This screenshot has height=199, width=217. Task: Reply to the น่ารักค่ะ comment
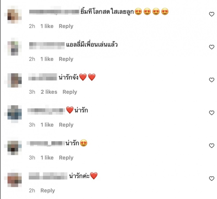48,191
